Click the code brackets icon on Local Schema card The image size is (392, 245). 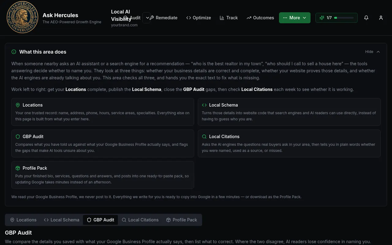pos(204,105)
